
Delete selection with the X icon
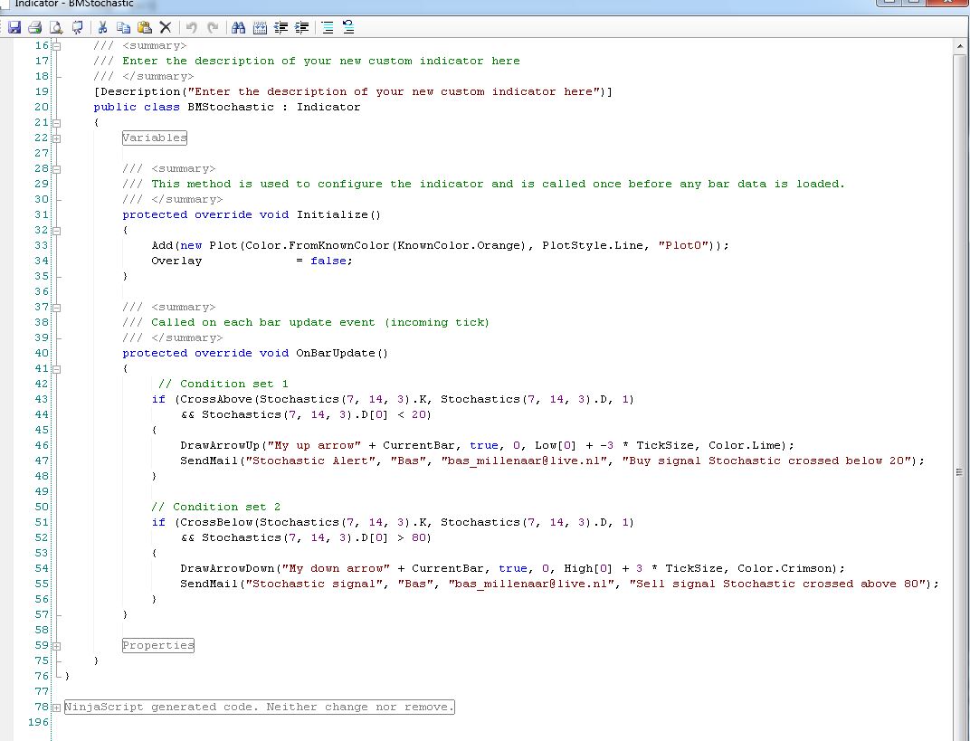tap(166, 27)
